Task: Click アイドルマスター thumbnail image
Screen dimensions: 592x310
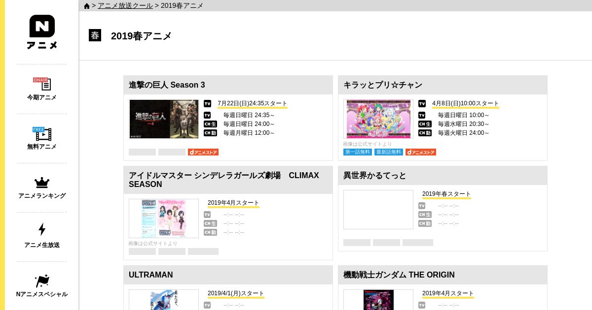Action: tap(164, 218)
